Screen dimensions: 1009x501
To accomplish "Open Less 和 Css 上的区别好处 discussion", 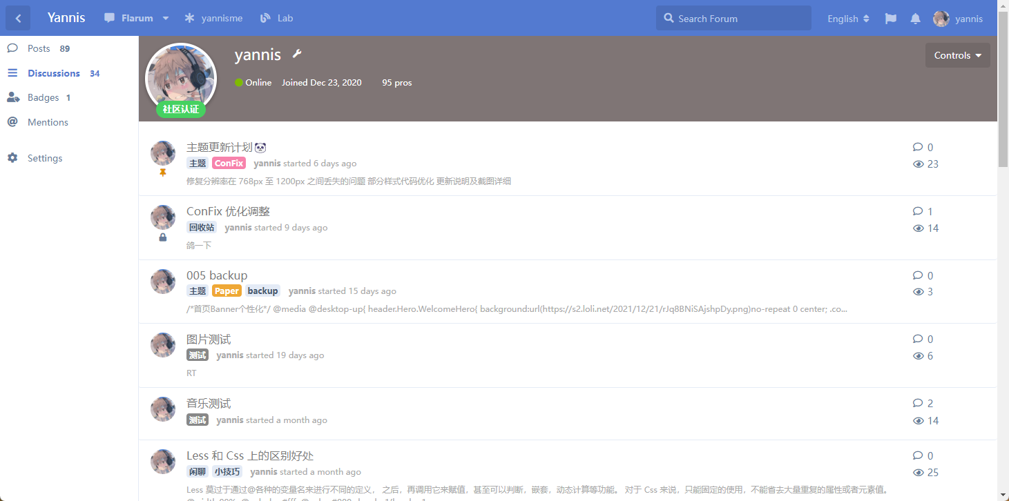I will (x=250, y=456).
